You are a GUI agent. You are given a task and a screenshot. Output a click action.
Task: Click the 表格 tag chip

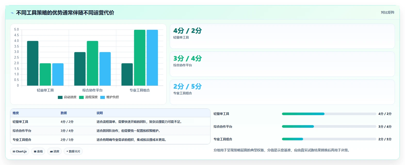coord(38,151)
